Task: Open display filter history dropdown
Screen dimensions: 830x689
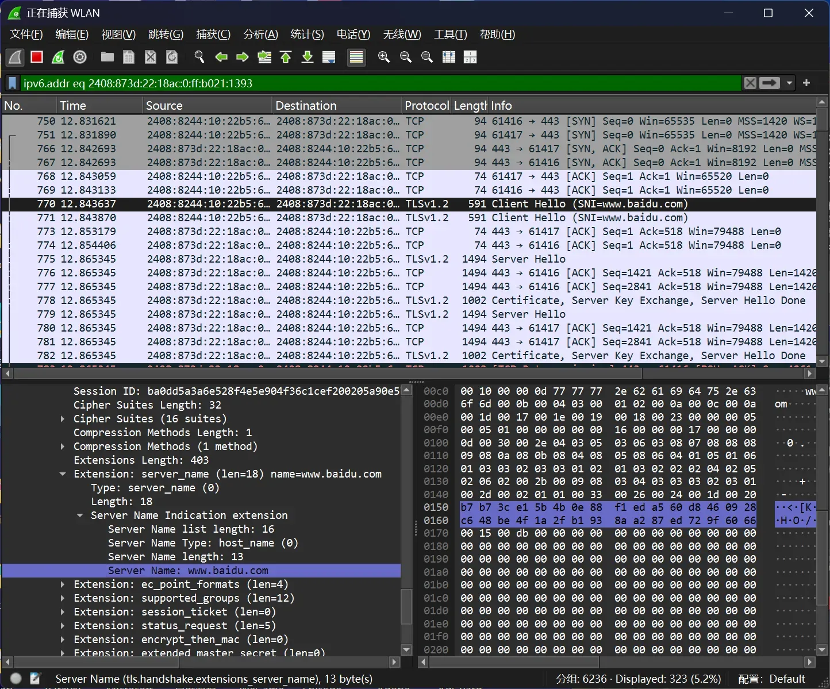Action: coord(789,83)
